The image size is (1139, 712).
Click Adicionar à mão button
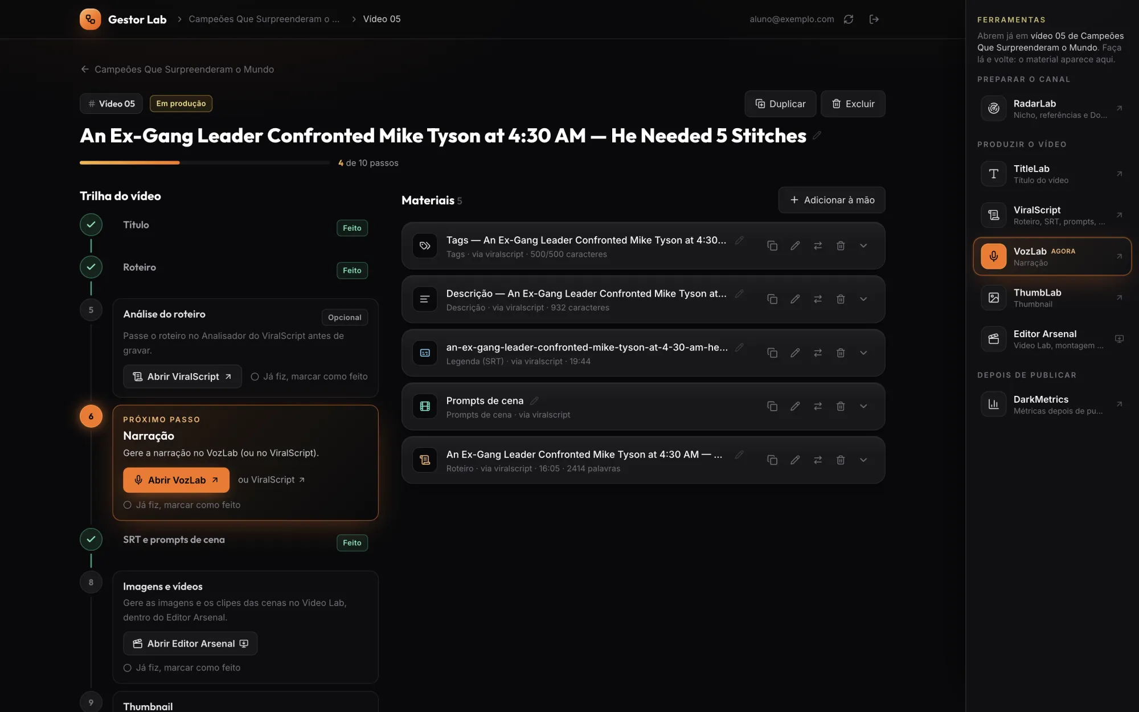(x=832, y=200)
